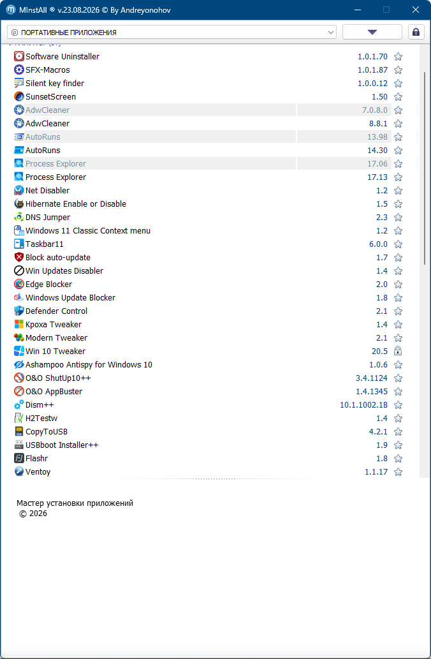431x659 pixels.
Task: Click the O&O AppBuster icon
Action: [x=19, y=391]
